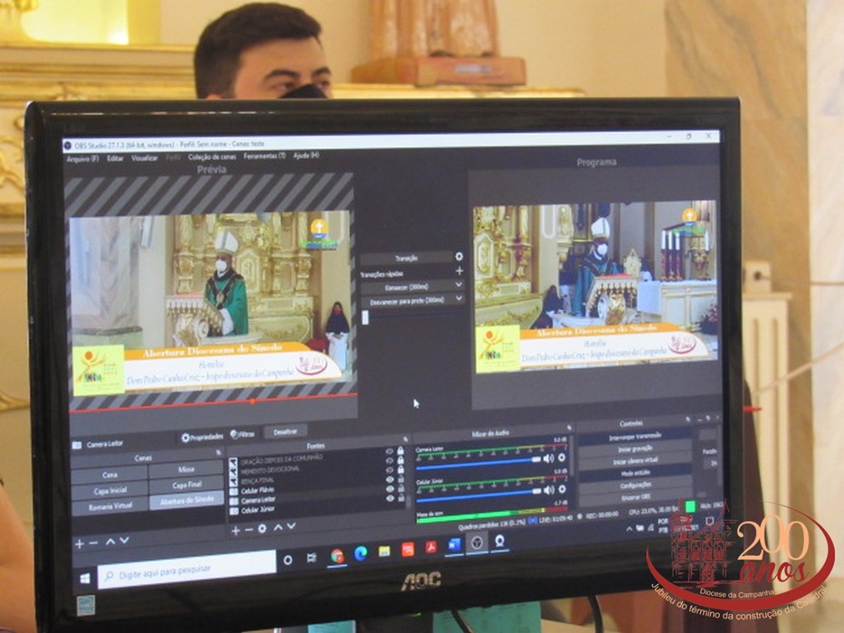The height and width of the screenshot is (633, 844).
Task: Move selected source up with arrow icon
Action: [x=278, y=528]
